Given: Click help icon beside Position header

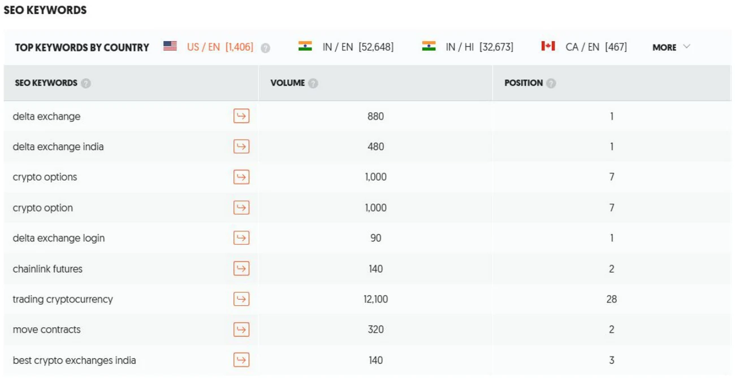Looking at the screenshot, I should pos(551,83).
